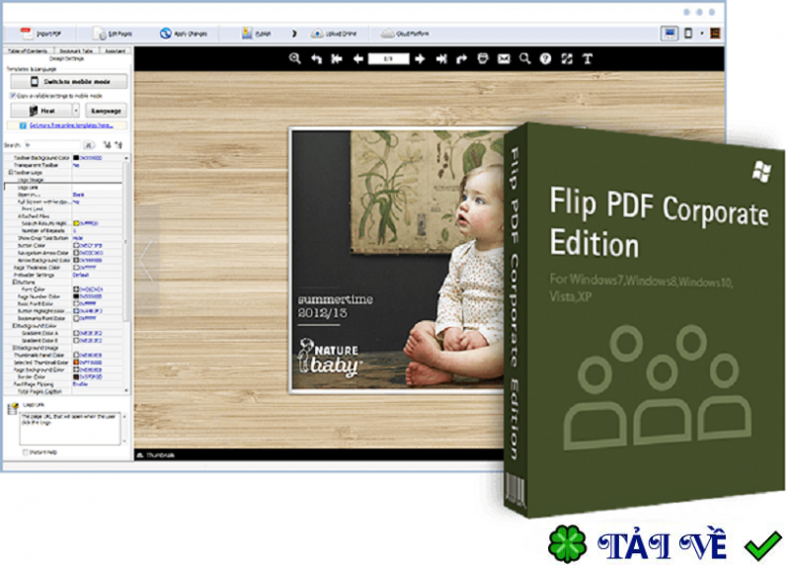The width and height of the screenshot is (790, 571).
Task: Open the Edit Pages tool
Action: pos(113,34)
